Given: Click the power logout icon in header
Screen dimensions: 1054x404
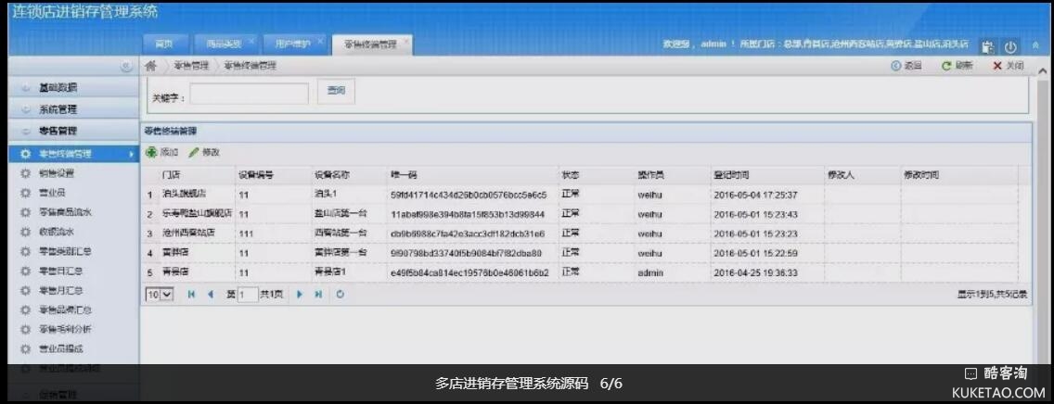Looking at the screenshot, I should click(1010, 47).
